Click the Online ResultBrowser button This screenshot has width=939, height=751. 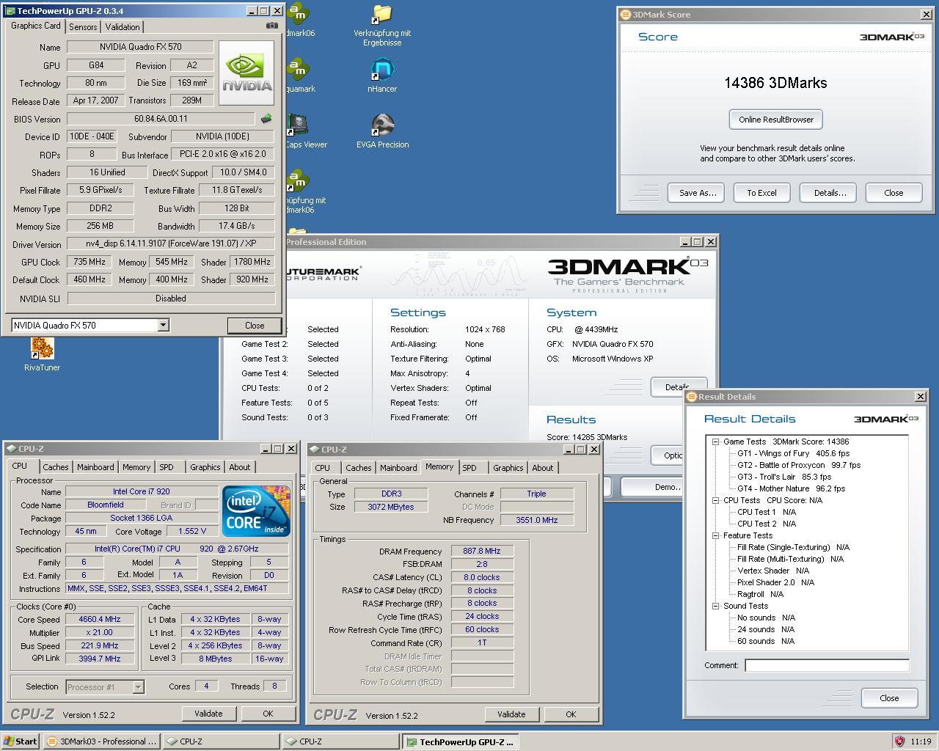click(776, 120)
